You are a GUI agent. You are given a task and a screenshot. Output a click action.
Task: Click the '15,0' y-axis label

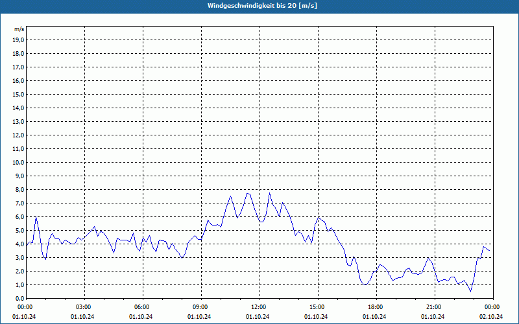[x=18, y=94]
